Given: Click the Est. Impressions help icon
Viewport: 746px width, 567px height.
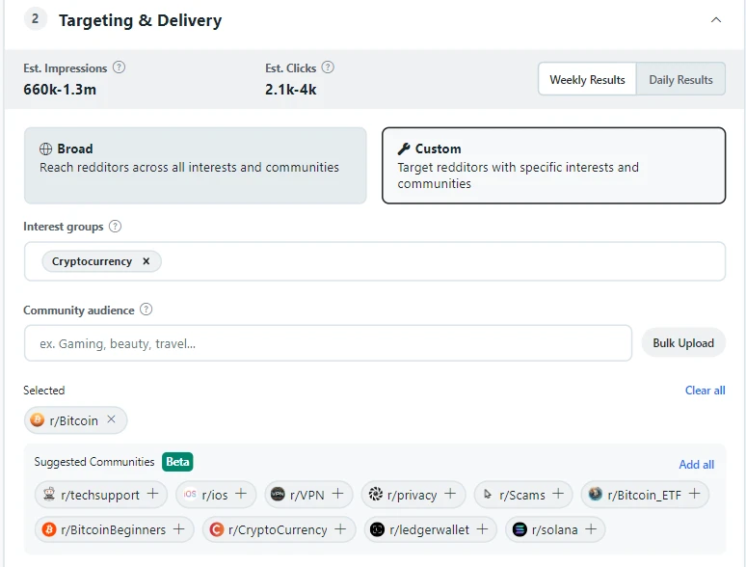Looking at the screenshot, I should coord(119,67).
